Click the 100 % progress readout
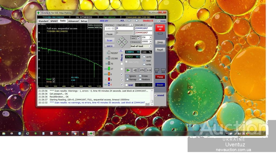The height and width of the screenshot is (155, 276). (147, 52)
